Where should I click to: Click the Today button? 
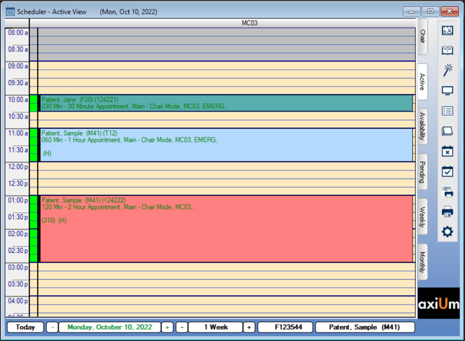tap(24, 327)
